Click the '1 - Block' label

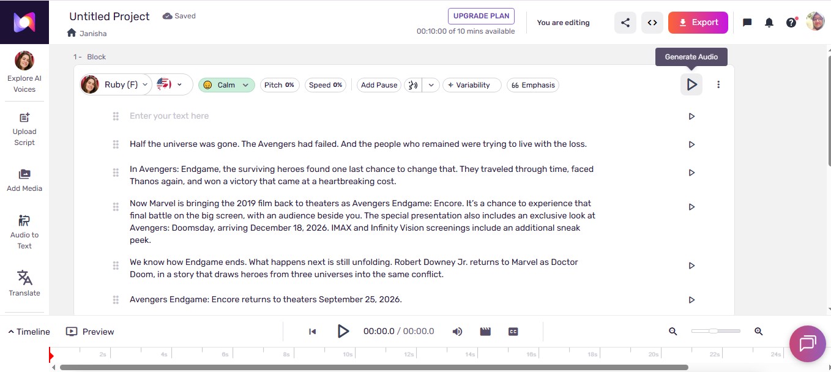click(89, 57)
